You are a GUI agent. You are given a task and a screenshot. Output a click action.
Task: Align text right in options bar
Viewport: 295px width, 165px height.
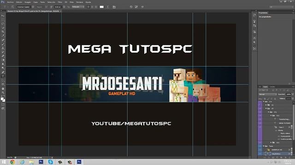96,7
